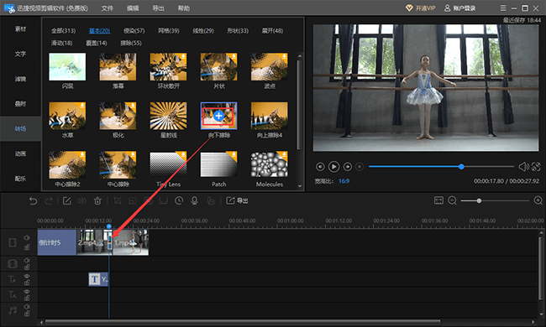Click the 导出 export button in toolbar
This screenshot has height=327, width=546.
click(x=237, y=201)
